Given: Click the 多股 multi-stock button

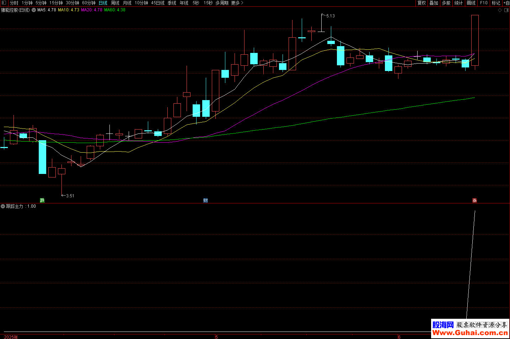Looking at the screenshot, I should tap(446, 3).
